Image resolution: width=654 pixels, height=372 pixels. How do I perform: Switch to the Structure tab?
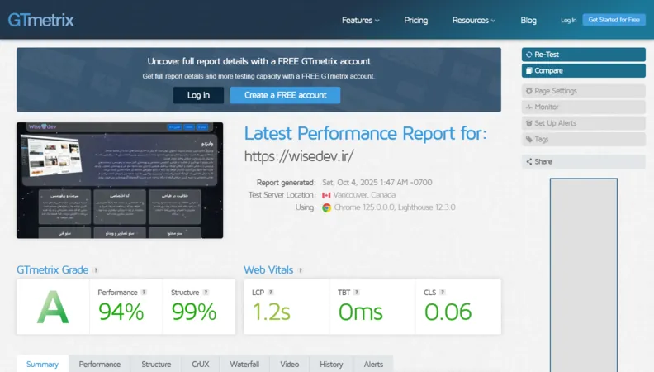[156, 364]
